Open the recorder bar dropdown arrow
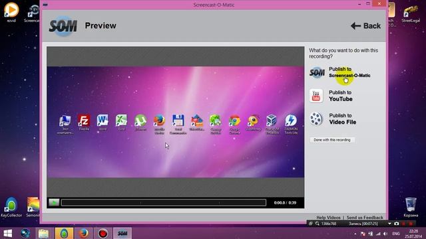Screen dimensions: 426x239 (389, 224)
